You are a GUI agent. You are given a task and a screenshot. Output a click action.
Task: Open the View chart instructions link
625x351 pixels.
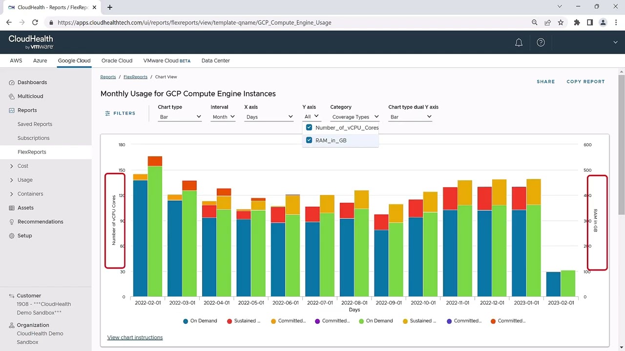coord(135,337)
